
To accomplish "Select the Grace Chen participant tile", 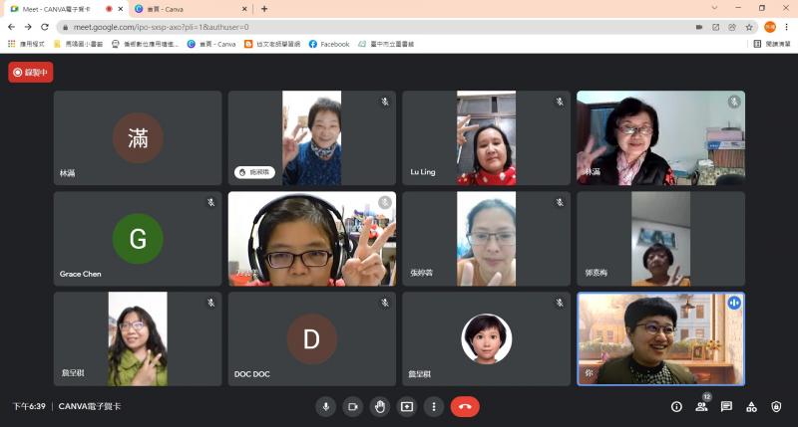I will [x=138, y=239].
